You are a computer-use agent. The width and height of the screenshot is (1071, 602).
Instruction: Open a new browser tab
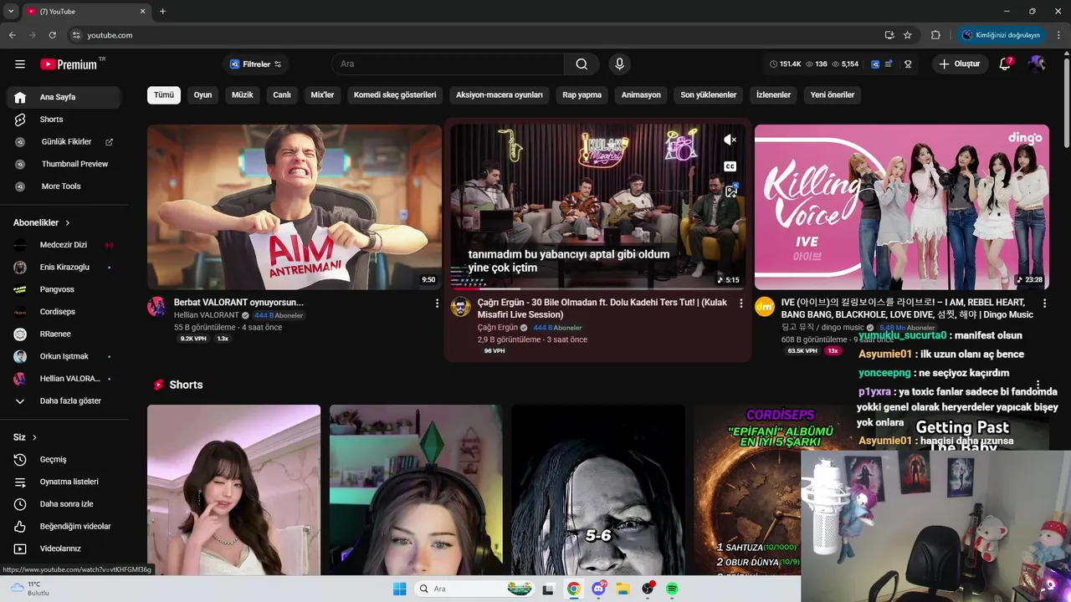(162, 12)
